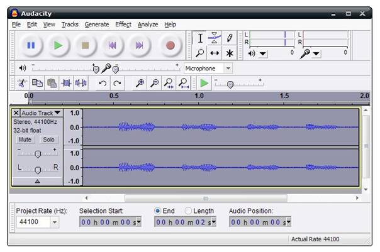Select the Length radio button

point(188,211)
